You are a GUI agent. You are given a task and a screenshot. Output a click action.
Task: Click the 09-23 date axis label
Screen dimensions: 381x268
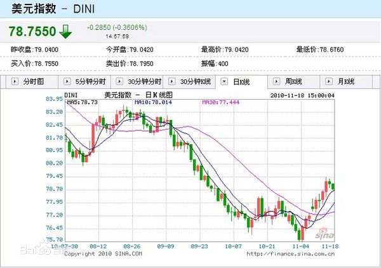199,246
